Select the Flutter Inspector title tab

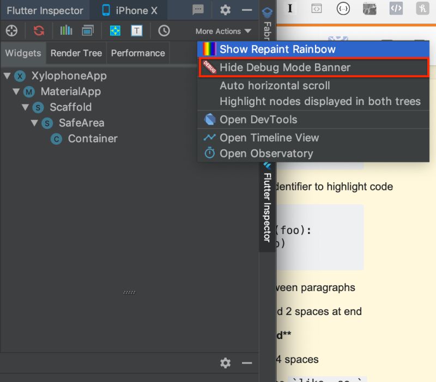pyautogui.click(x=45, y=10)
